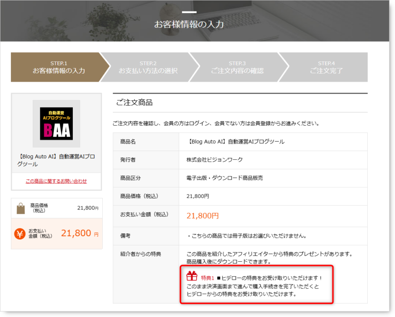Click the orange 21,800円 payment amount in table
Screen dimensions: 395x317
pos(202,216)
